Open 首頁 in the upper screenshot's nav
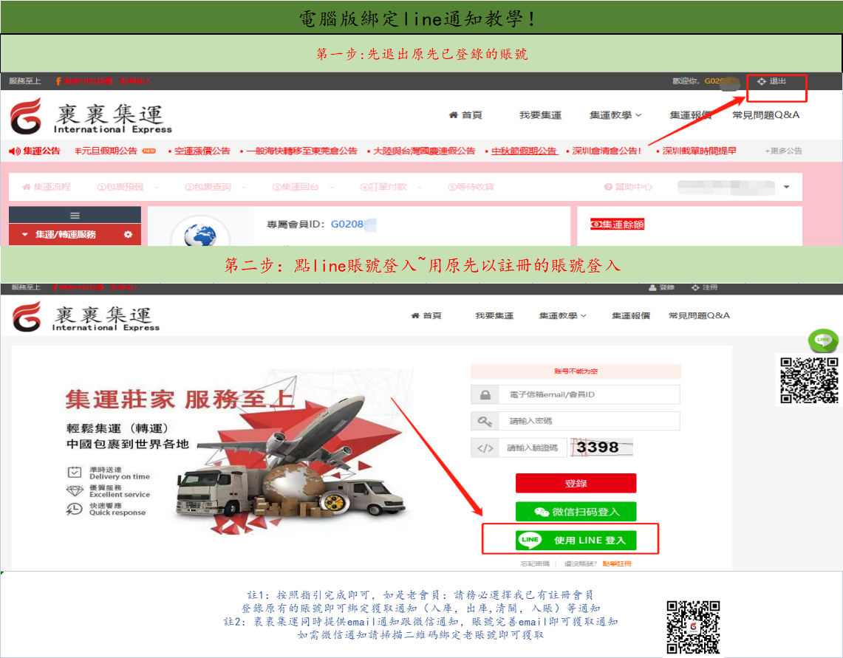The width and height of the screenshot is (843, 658). point(465,115)
